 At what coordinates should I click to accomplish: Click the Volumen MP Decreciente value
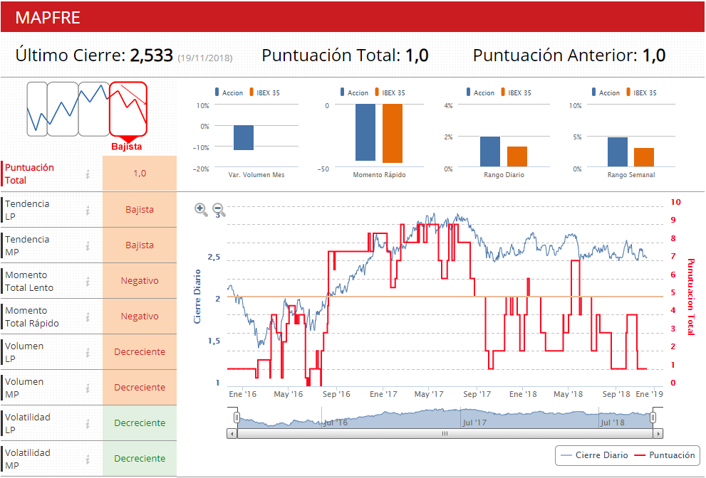pos(140,387)
